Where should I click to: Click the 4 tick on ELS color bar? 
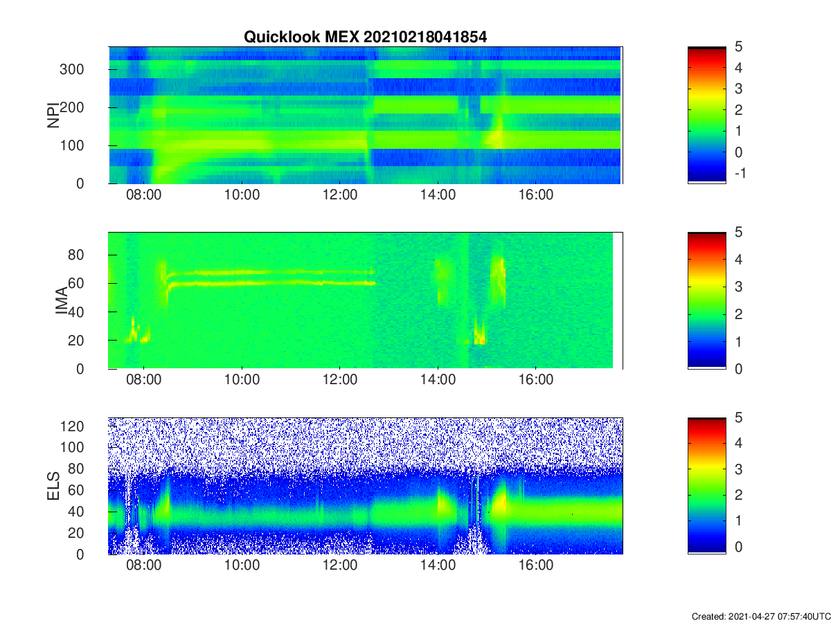(738, 444)
